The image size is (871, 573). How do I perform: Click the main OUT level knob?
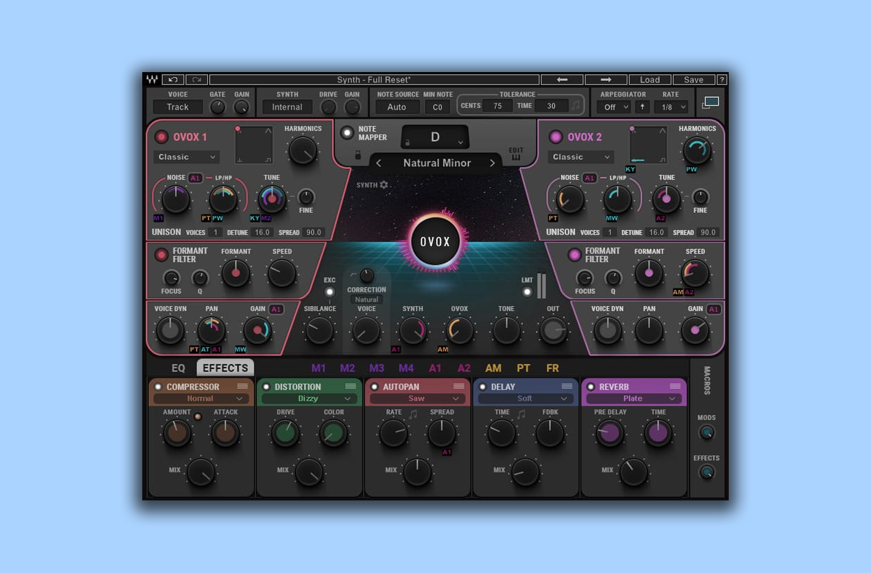click(553, 331)
